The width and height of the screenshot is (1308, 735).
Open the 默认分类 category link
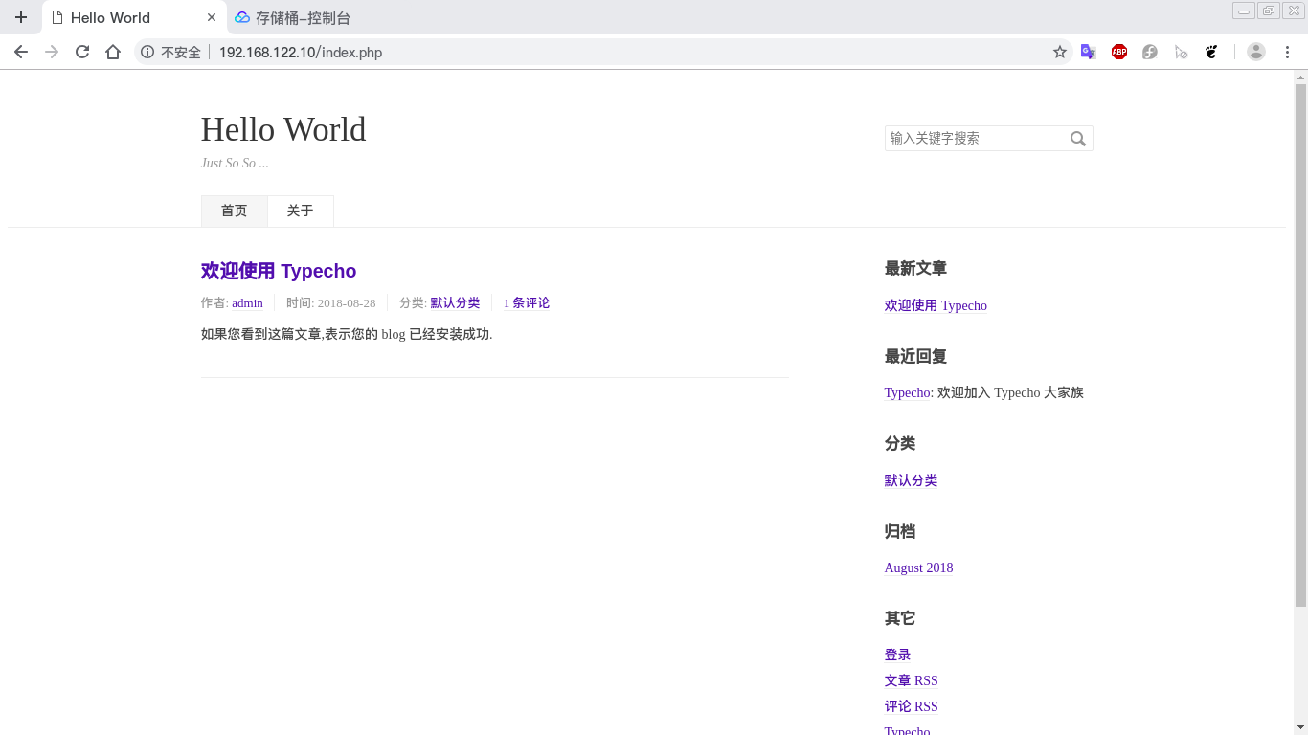(x=911, y=480)
